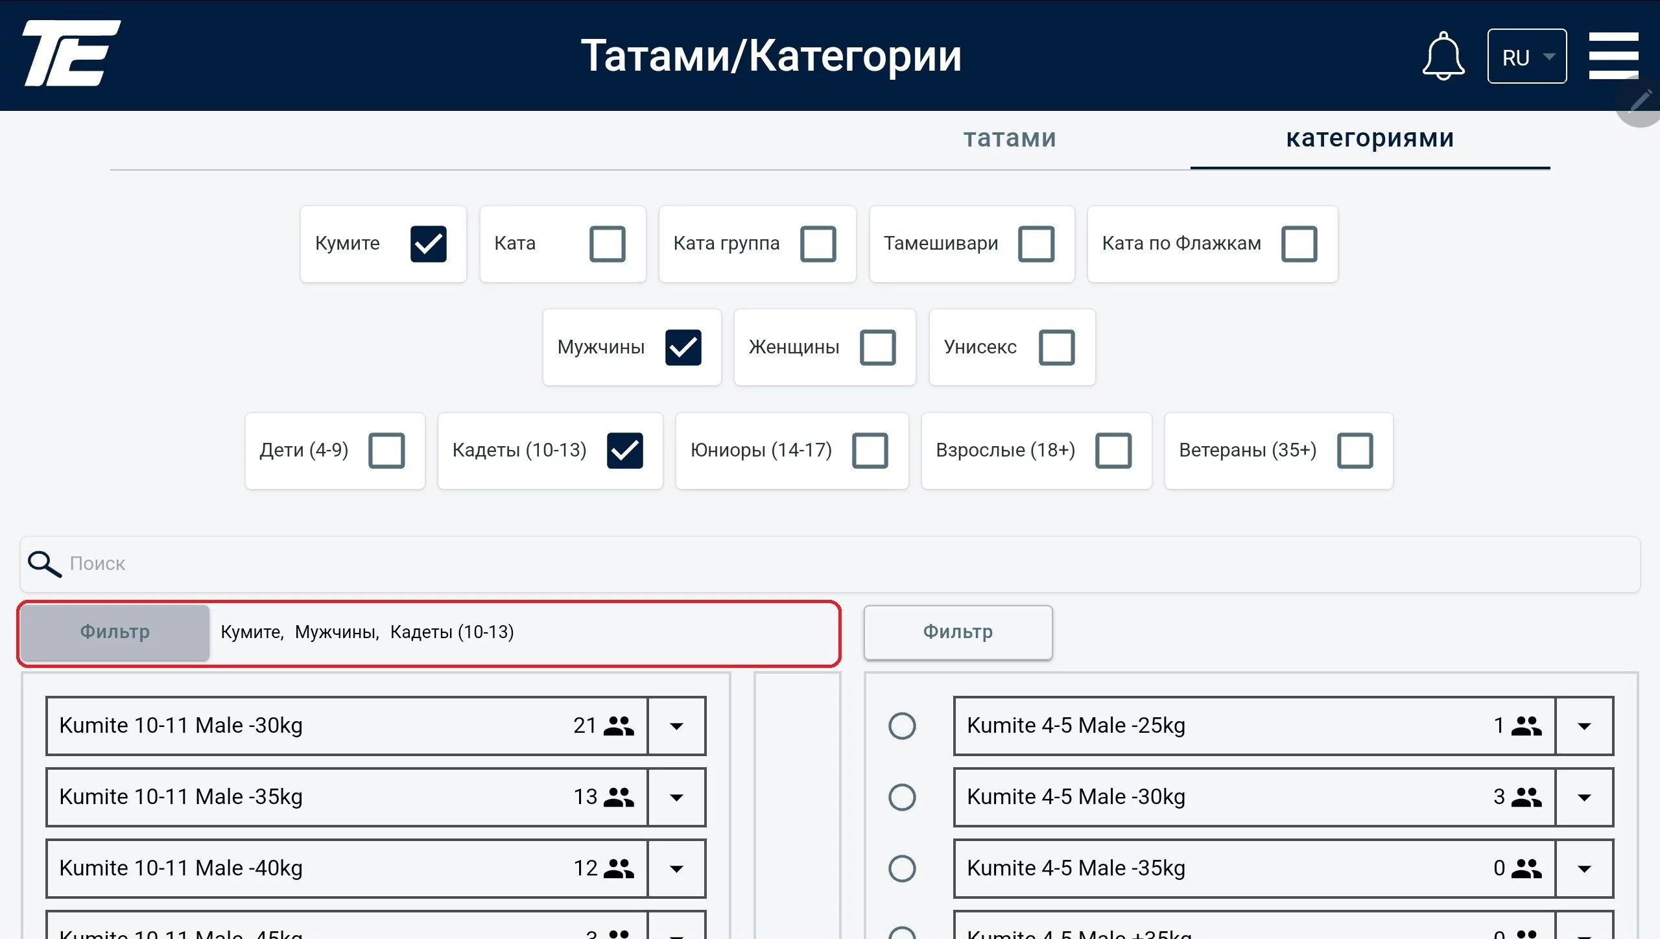The width and height of the screenshot is (1660, 939).
Task: Tick the Дети (4-9) checkbox
Action: tap(387, 451)
